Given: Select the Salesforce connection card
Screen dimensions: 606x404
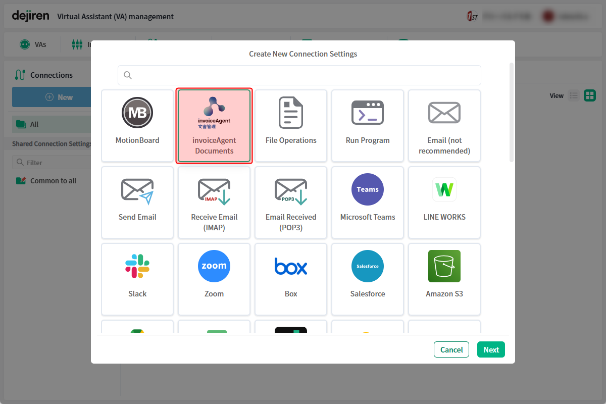Looking at the screenshot, I should (x=368, y=279).
